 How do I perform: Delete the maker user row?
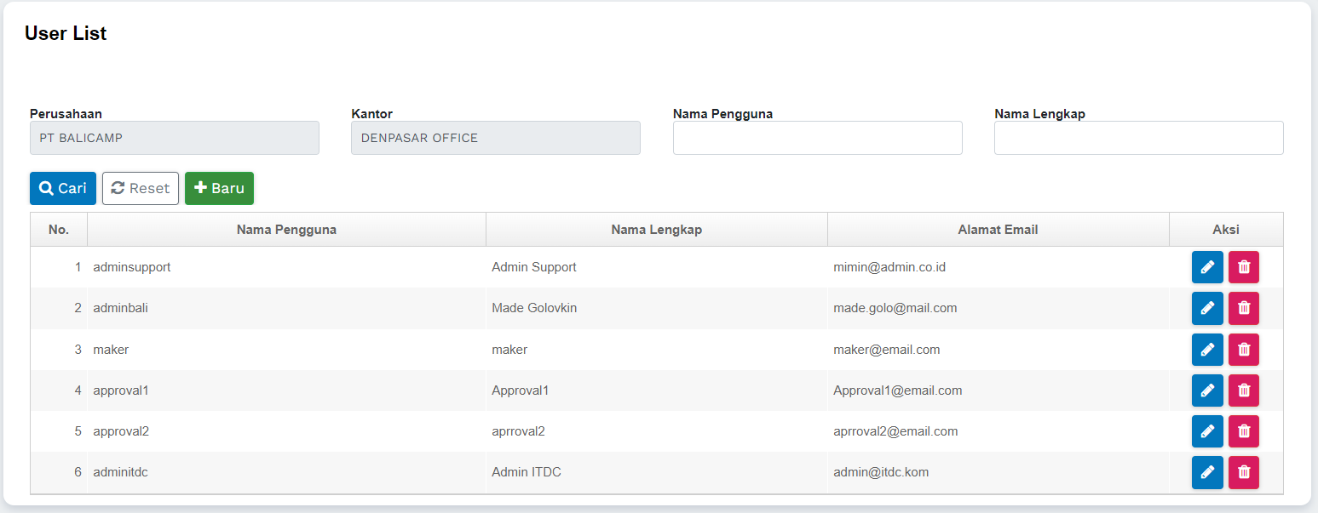(x=1243, y=350)
